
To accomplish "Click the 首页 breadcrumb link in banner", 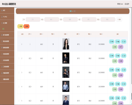I will point(70,11).
